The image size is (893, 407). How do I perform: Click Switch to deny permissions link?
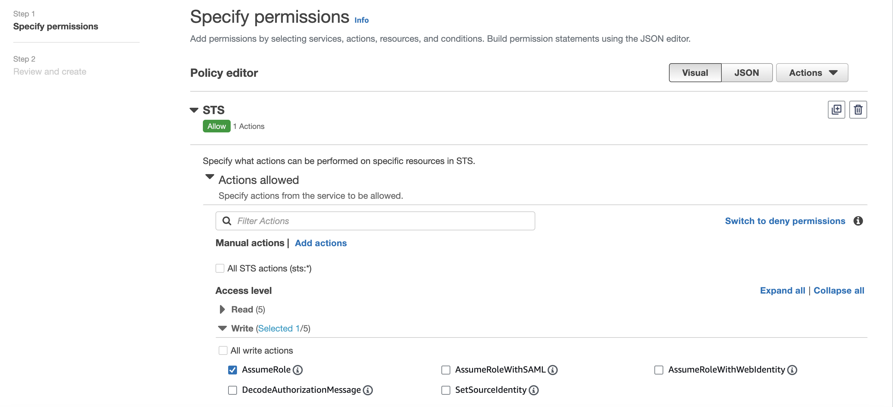785,221
